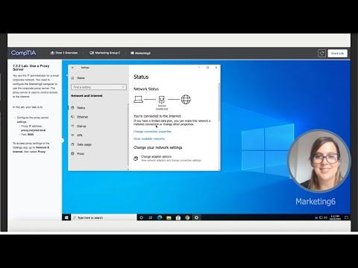The height and width of the screenshot is (268, 358).
Task: Maximize the Settings window
Action: (x=207, y=68)
